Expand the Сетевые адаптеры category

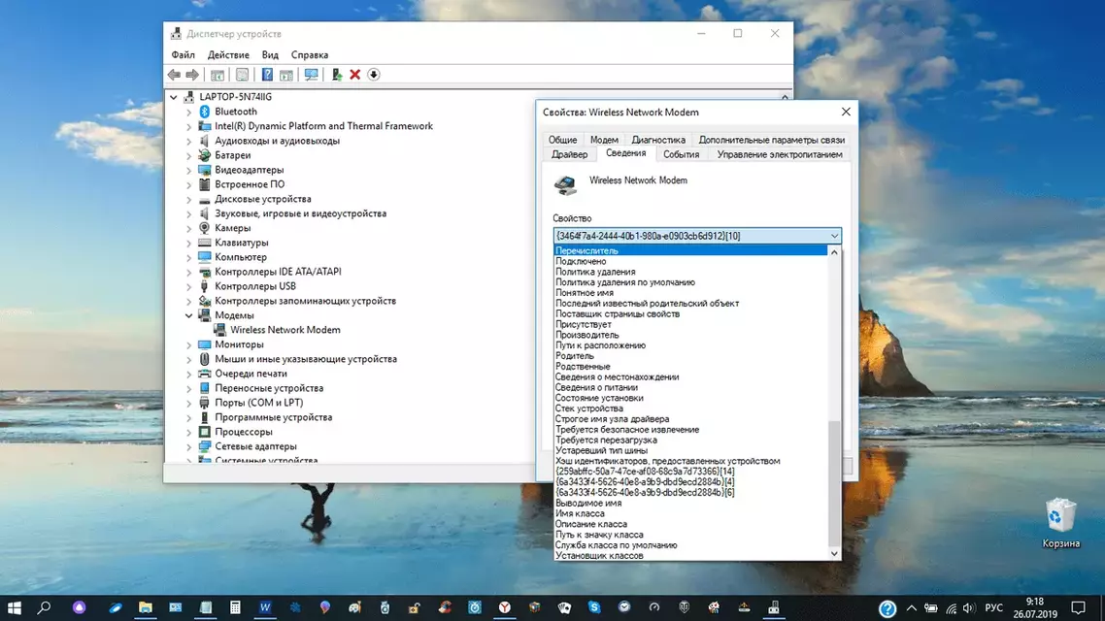click(x=189, y=446)
